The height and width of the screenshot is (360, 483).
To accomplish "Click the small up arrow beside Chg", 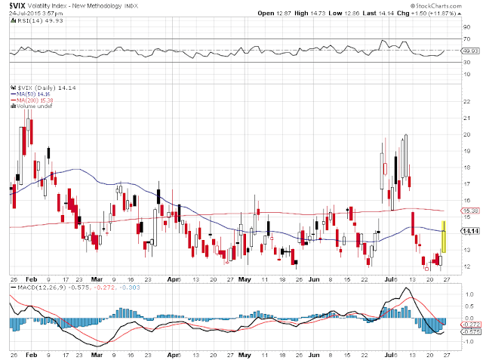I will tap(460, 14).
